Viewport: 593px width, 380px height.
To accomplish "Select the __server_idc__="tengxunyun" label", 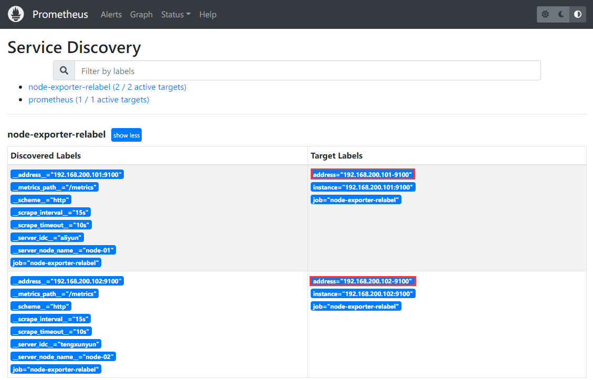I will tap(56, 344).
